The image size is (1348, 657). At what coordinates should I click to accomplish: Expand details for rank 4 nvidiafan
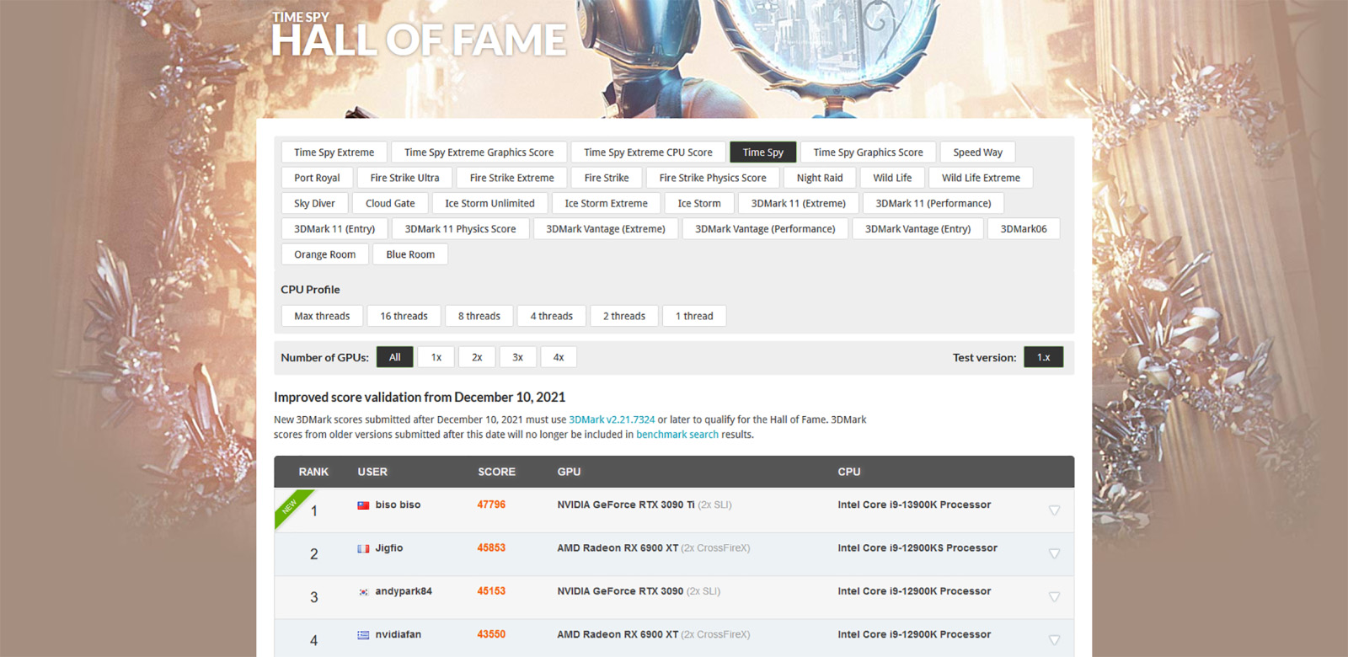click(x=1054, y=640)
